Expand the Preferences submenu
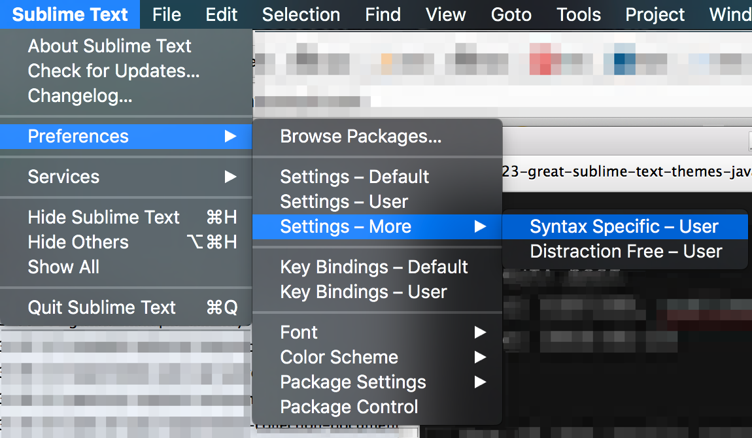752x438 pixels. tap(126, 136)
